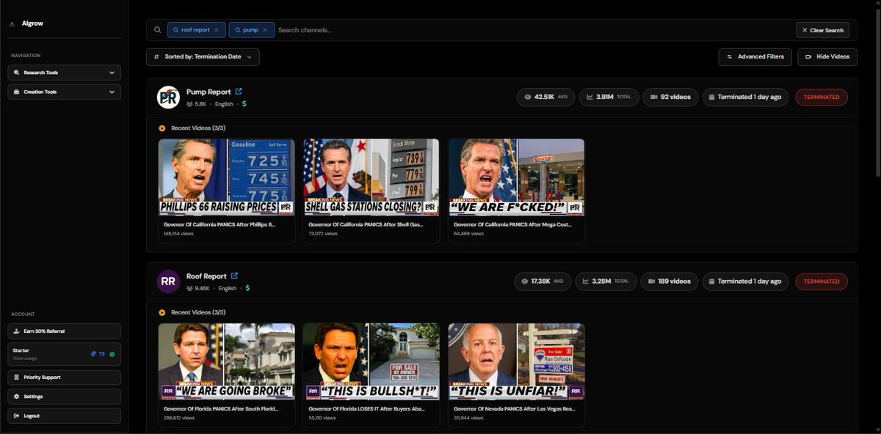Click the search magnifier icon

[158, 30]
